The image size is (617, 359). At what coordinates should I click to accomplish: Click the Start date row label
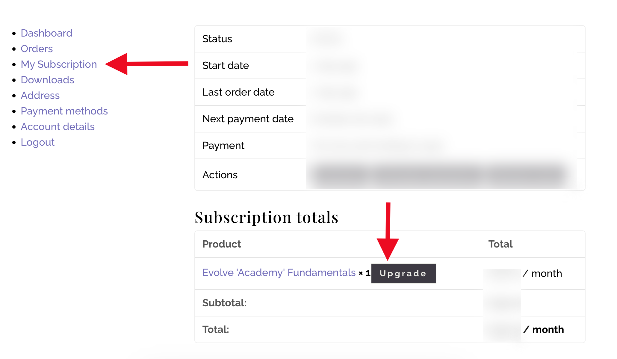[226, 66]
